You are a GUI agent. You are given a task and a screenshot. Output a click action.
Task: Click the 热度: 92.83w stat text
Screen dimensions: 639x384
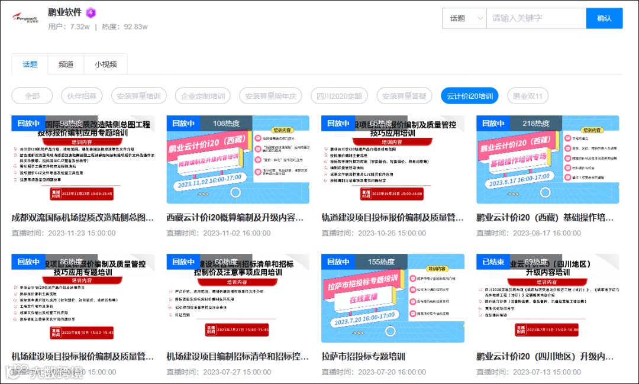[x=125, y=27]
